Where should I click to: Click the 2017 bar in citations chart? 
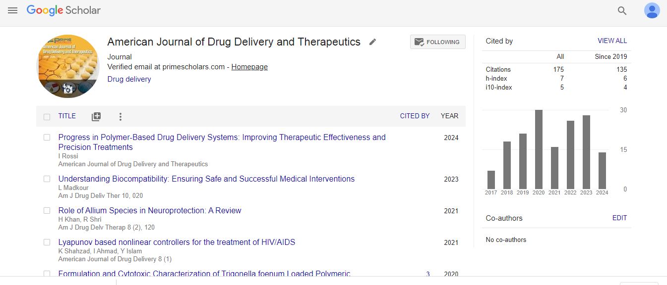pos(491,180)
